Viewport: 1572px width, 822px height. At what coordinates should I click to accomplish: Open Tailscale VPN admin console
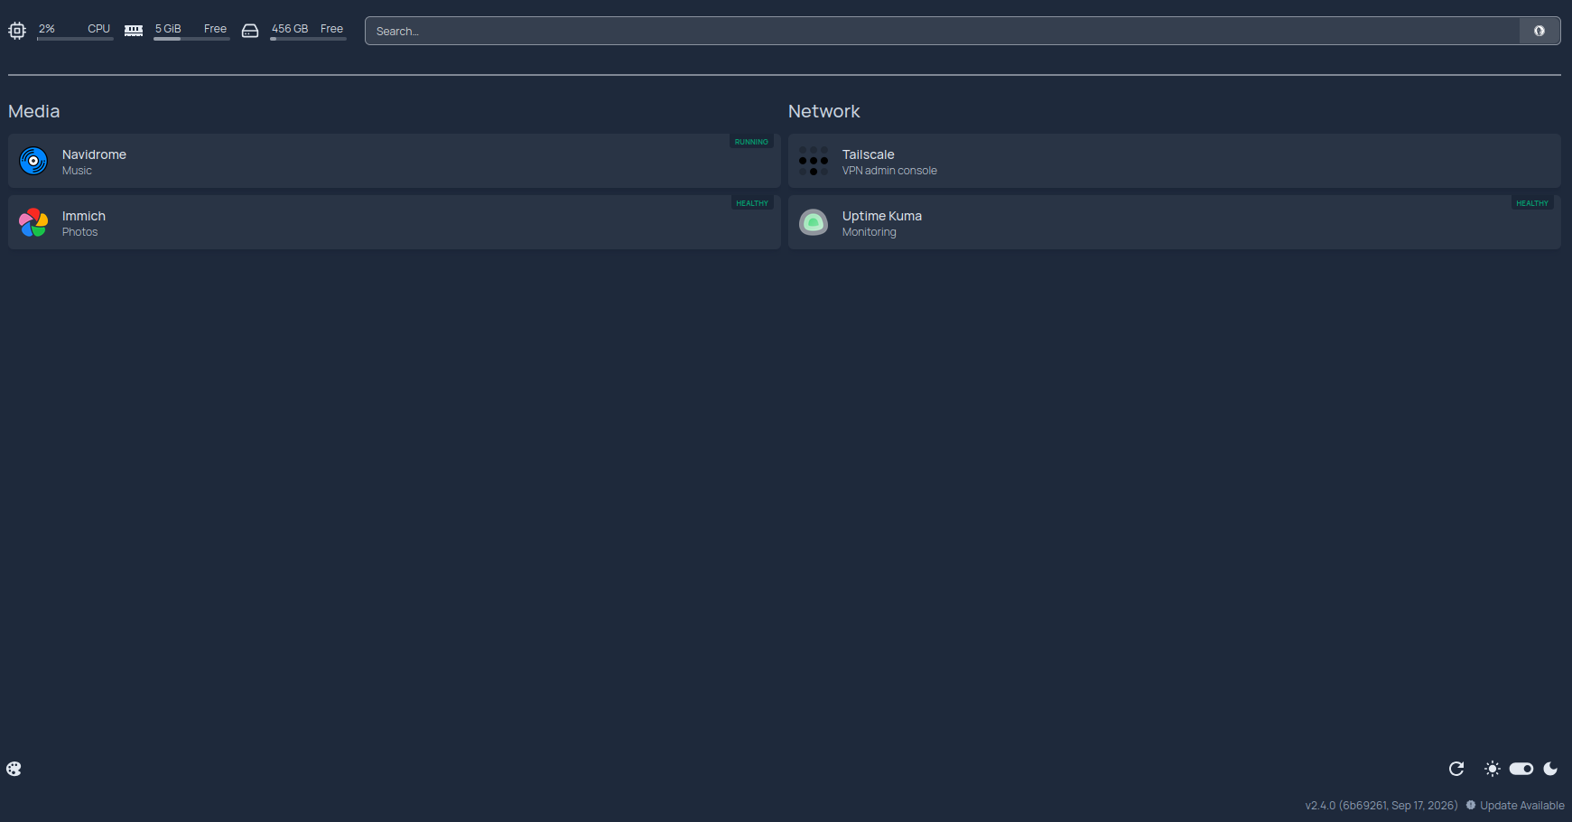(1175, 161)
